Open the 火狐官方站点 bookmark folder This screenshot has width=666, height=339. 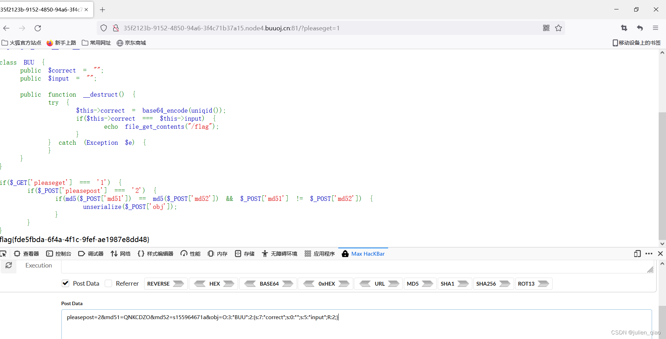tap(21, 43)
